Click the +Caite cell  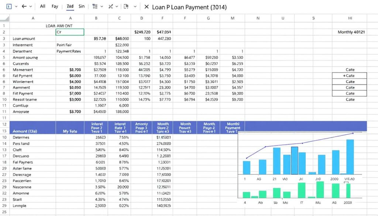pyautogui.click(x=349, y=76)
